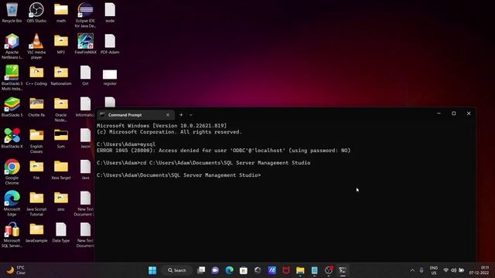Viewport: 495px width, 278px height.
Task: Maximize the Command Prompt window
Action: click(454, 114)
